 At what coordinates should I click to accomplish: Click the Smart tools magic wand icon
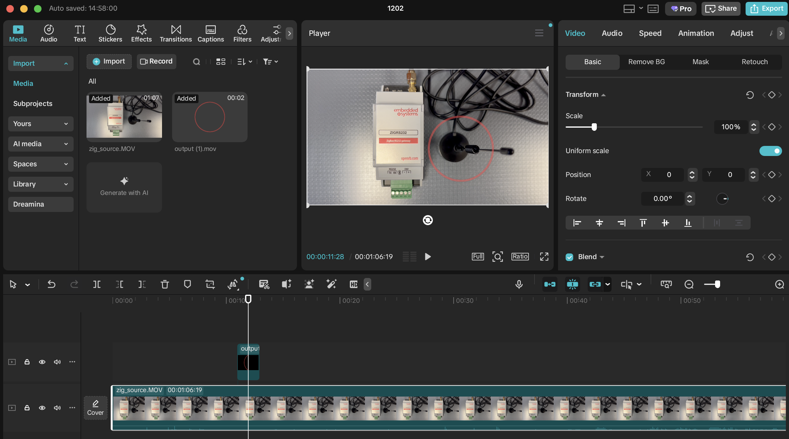tap(331, 284)
